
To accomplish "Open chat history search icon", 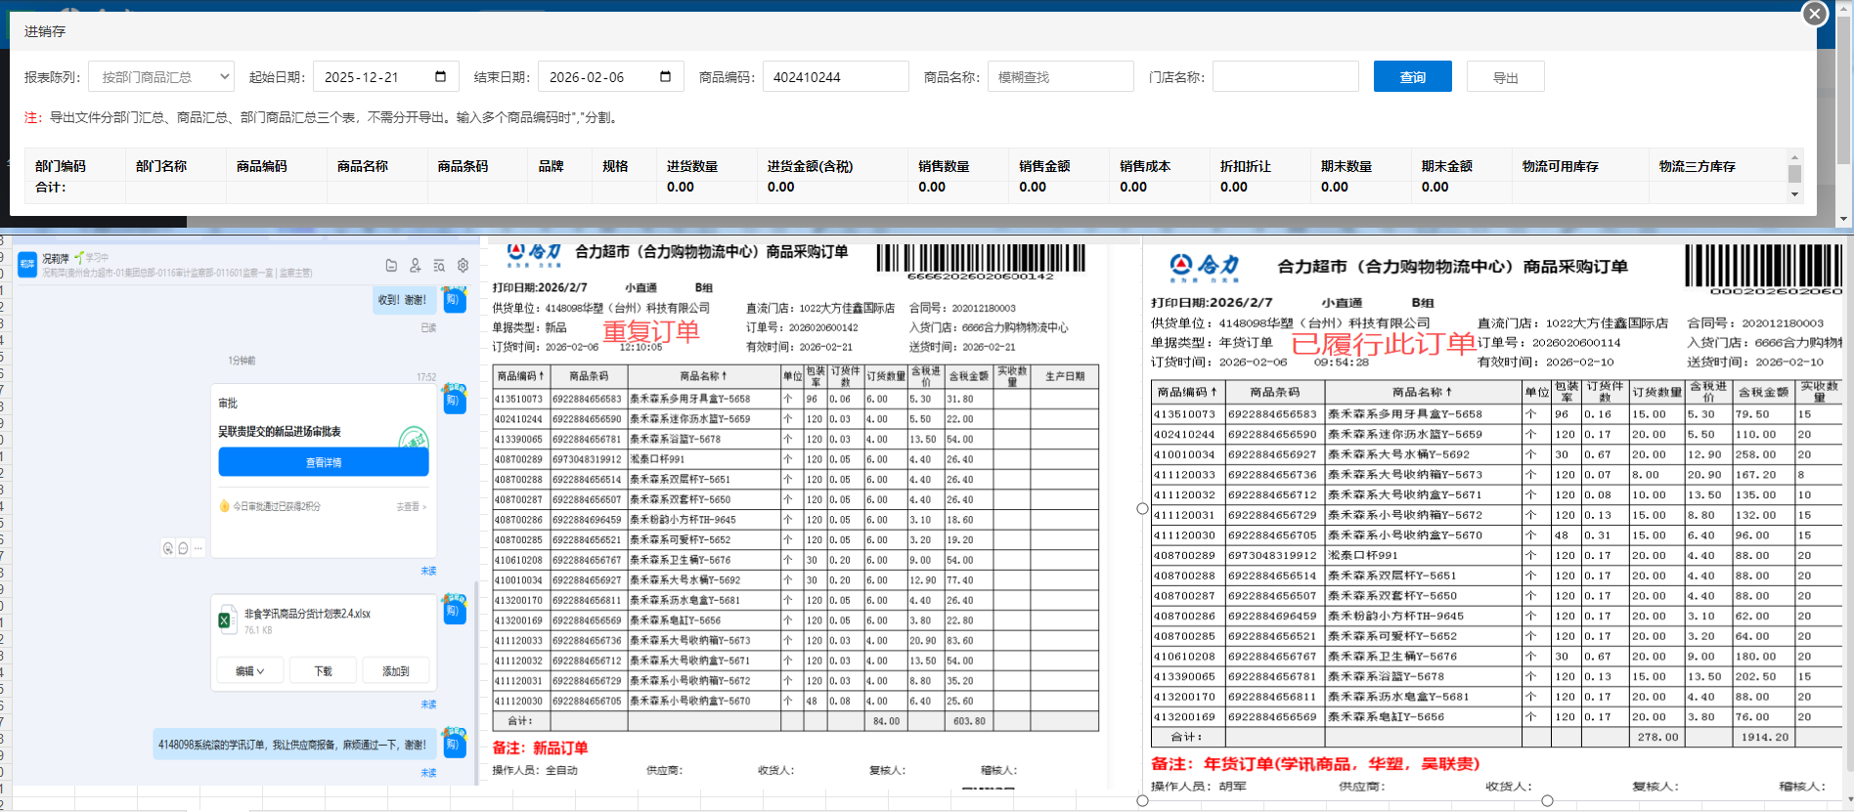I will point(439,265).
